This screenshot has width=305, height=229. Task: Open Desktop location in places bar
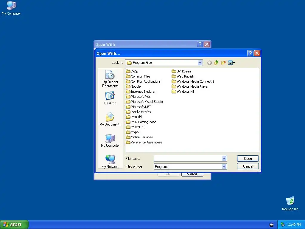point(110,98)
